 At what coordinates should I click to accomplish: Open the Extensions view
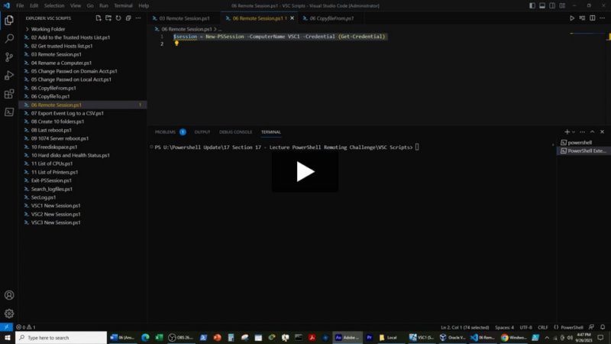9,95
